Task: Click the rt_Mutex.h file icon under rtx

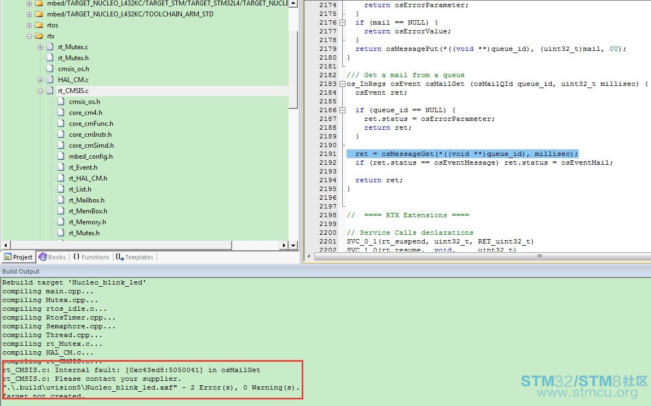Action: click(x=50, y=57)
